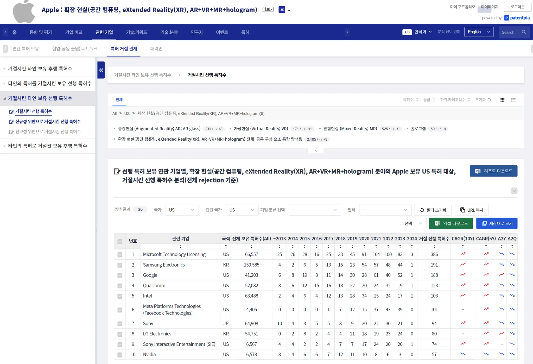Click the search magnifier icon
533x364 pixels.
pos(524,32)
